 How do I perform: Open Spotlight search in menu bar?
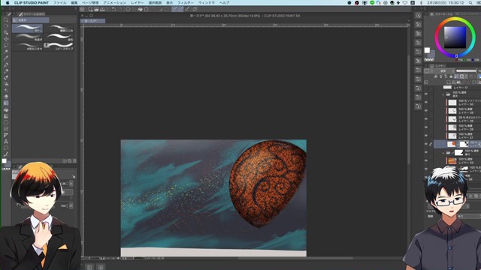[x=470, y=2]
